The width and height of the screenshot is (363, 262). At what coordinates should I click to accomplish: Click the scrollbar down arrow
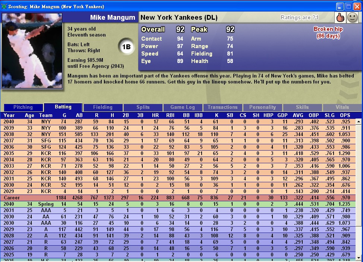pyautogui.click(x=359, y=258)
